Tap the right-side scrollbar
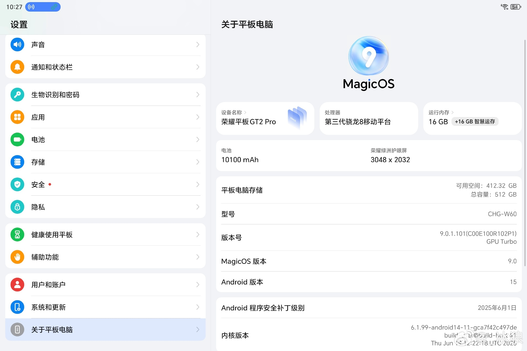Image resolution: width=527 pixels, height=351 pixels. (525, 153)
